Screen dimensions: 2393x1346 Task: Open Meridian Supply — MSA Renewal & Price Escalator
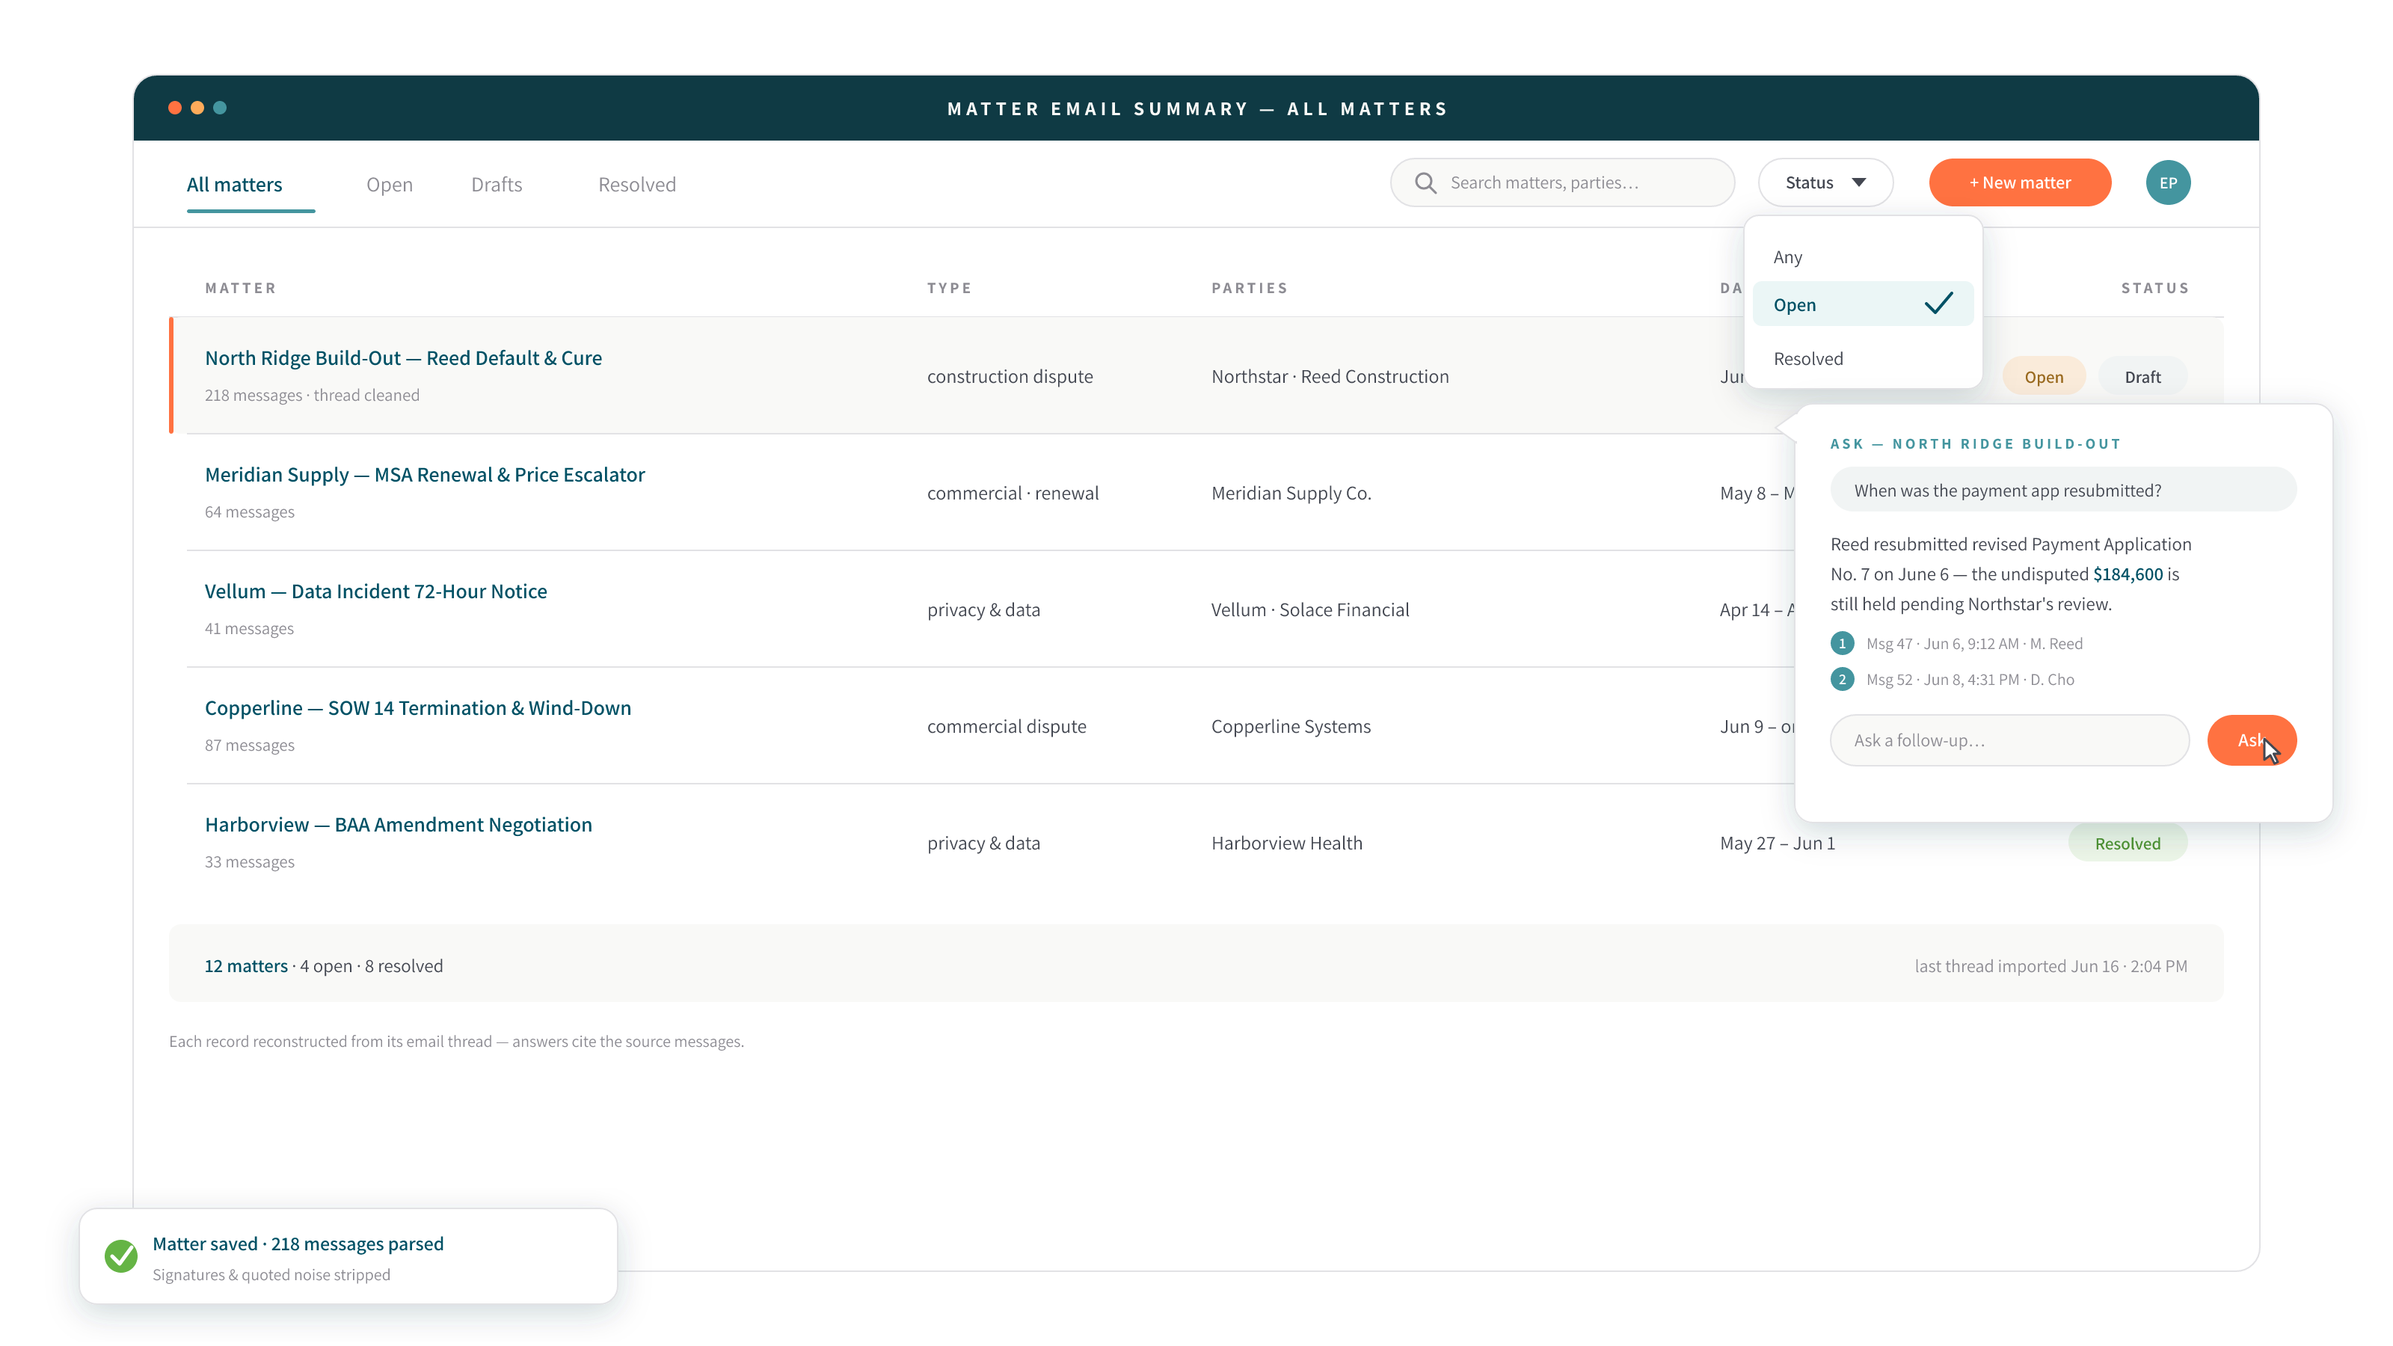tap(425, 475)
